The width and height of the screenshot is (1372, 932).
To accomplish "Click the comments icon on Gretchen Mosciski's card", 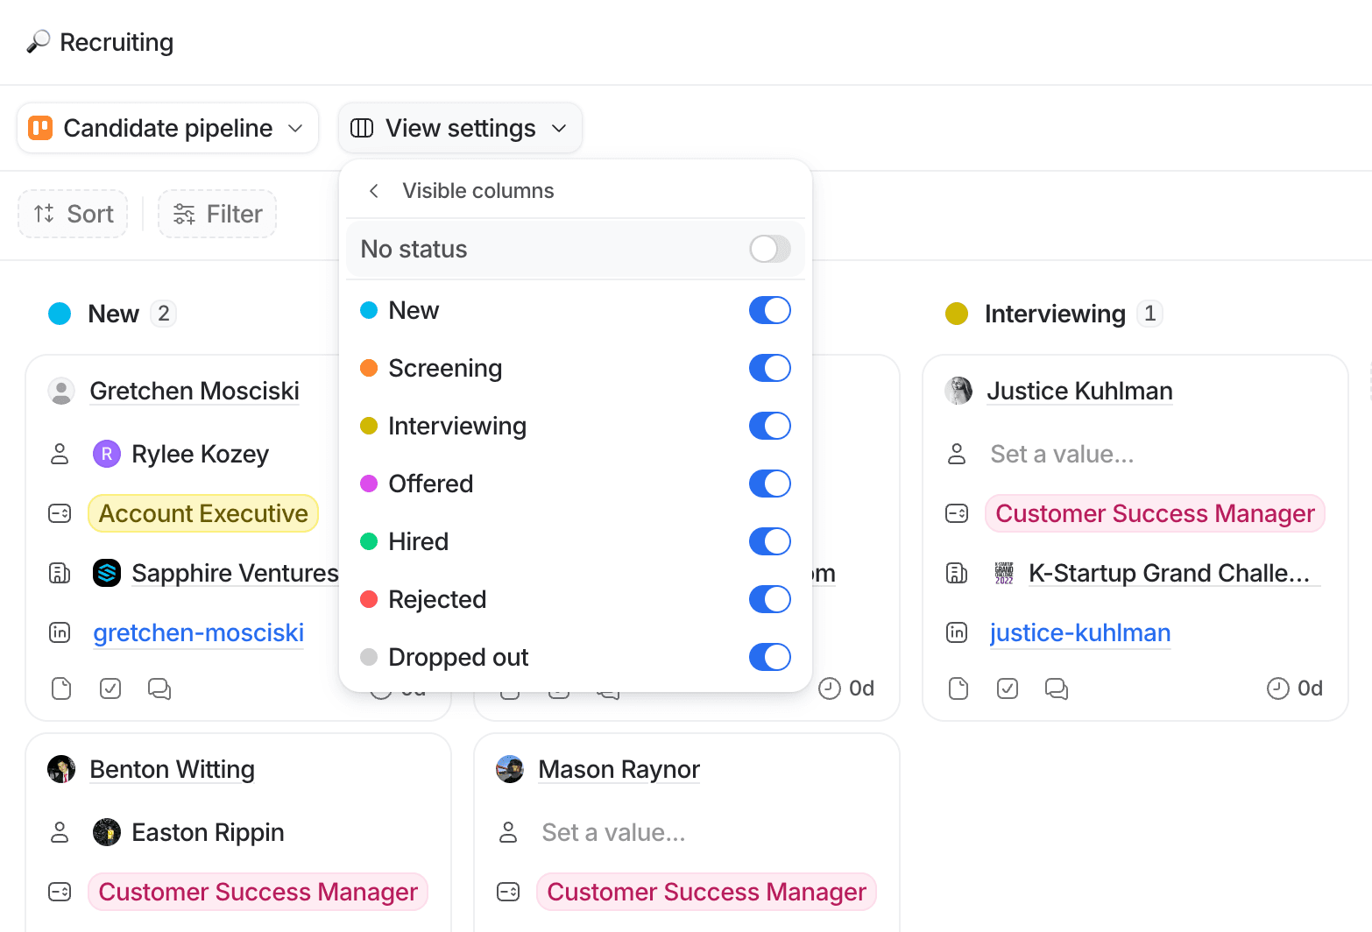I will click(x=159, y=689).
